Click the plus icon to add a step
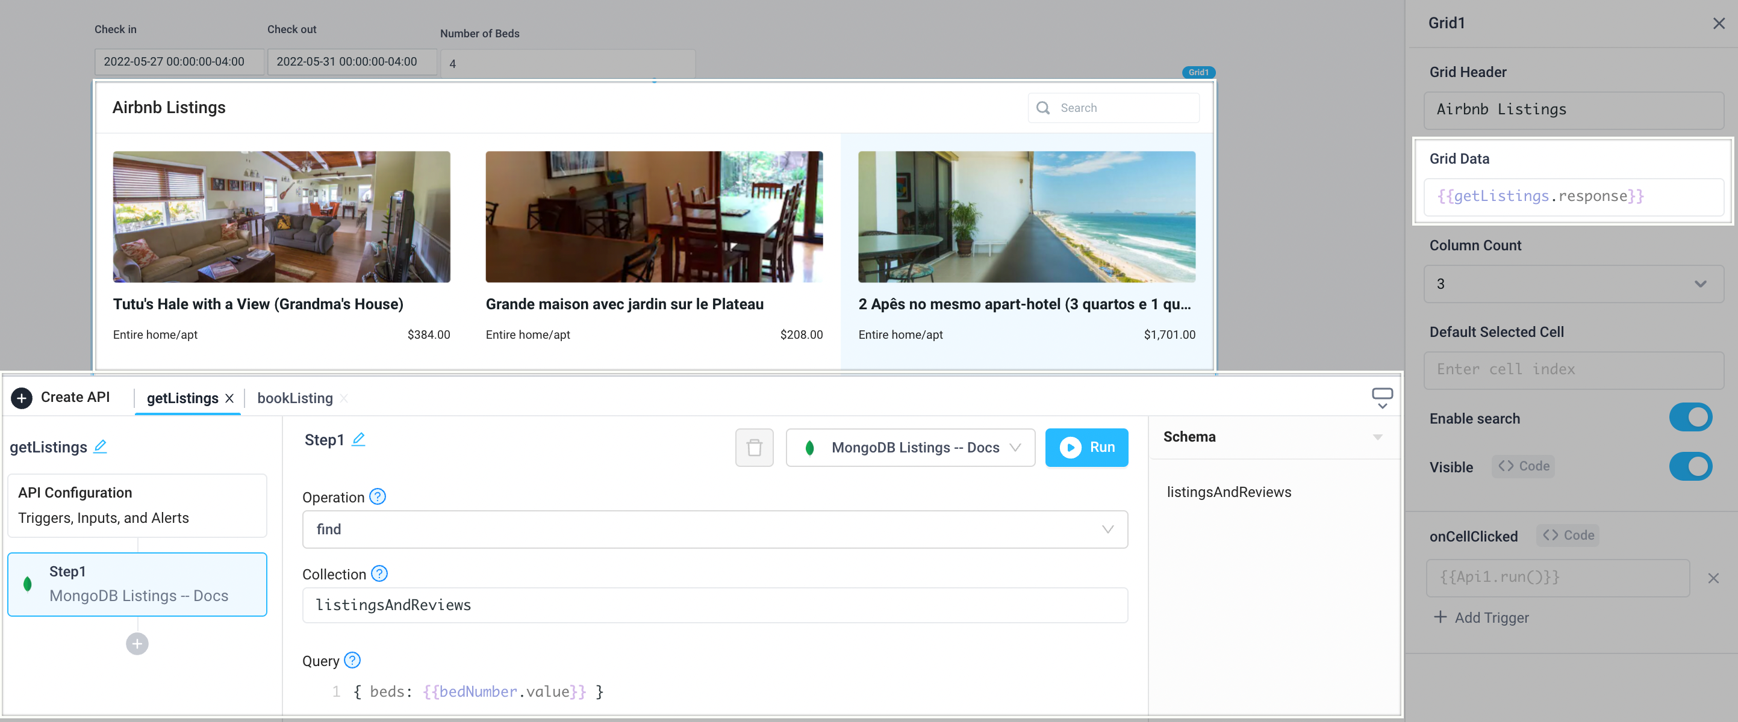This screenshot has height=722, width=1738. click(137, 643)
